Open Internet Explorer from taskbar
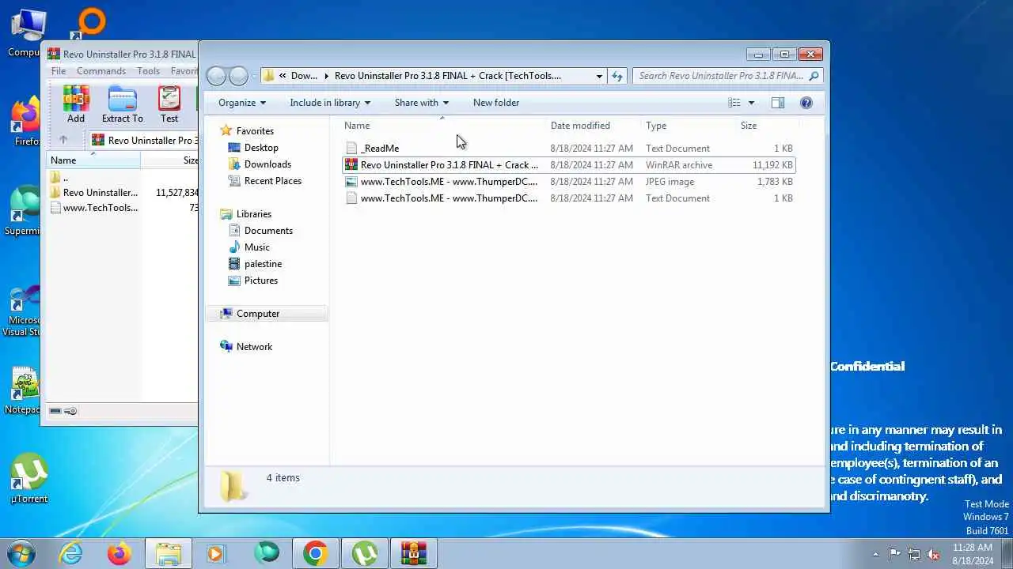The image size is (1013, 569). coord(71,553)
